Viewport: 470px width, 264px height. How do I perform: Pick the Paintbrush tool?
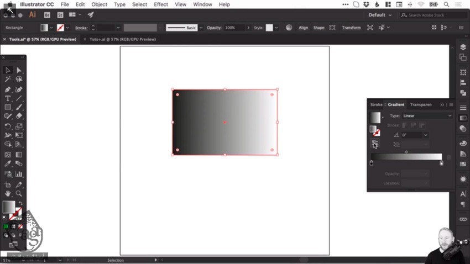[19, 107]
